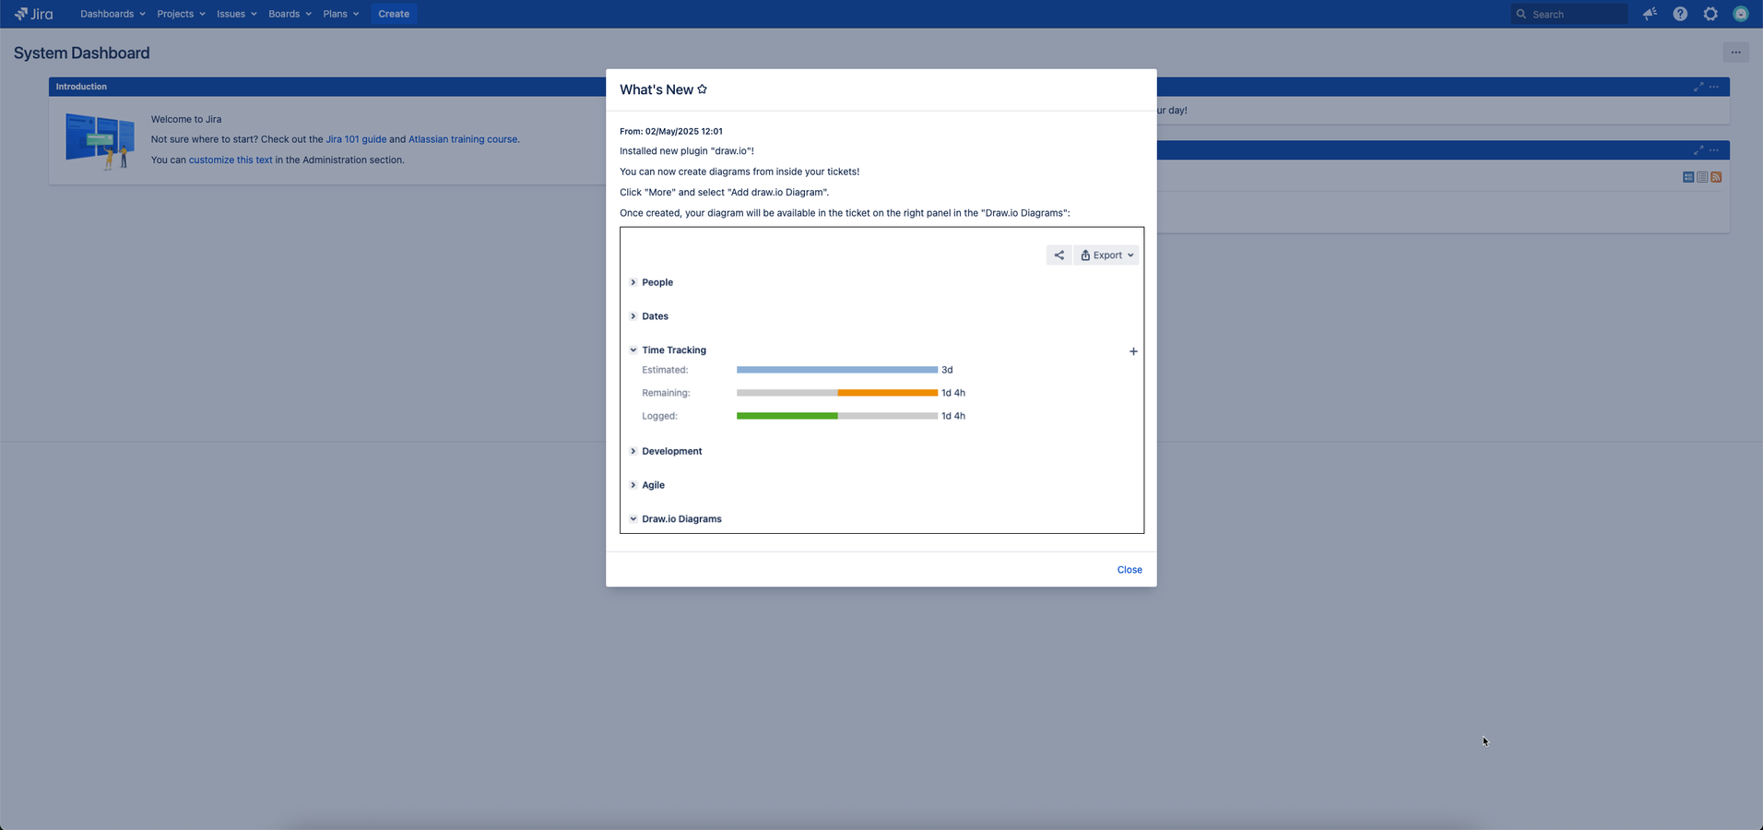Click the blue Estimated progress bar
This screenshot has height=830, width=1763.
click(837, 370)
